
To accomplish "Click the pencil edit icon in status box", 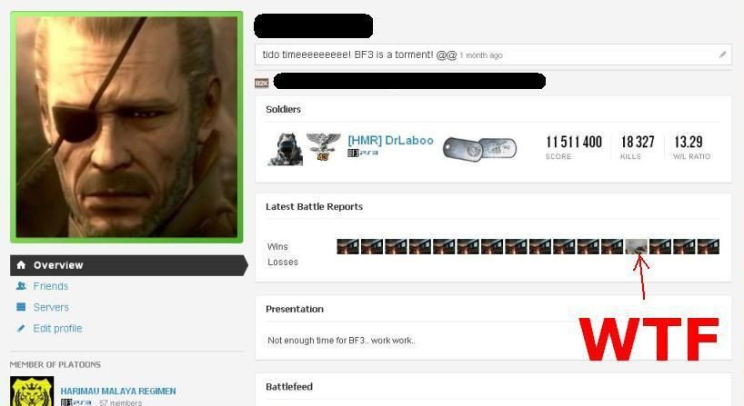I will pyautogui.click(x=722, y=55).
